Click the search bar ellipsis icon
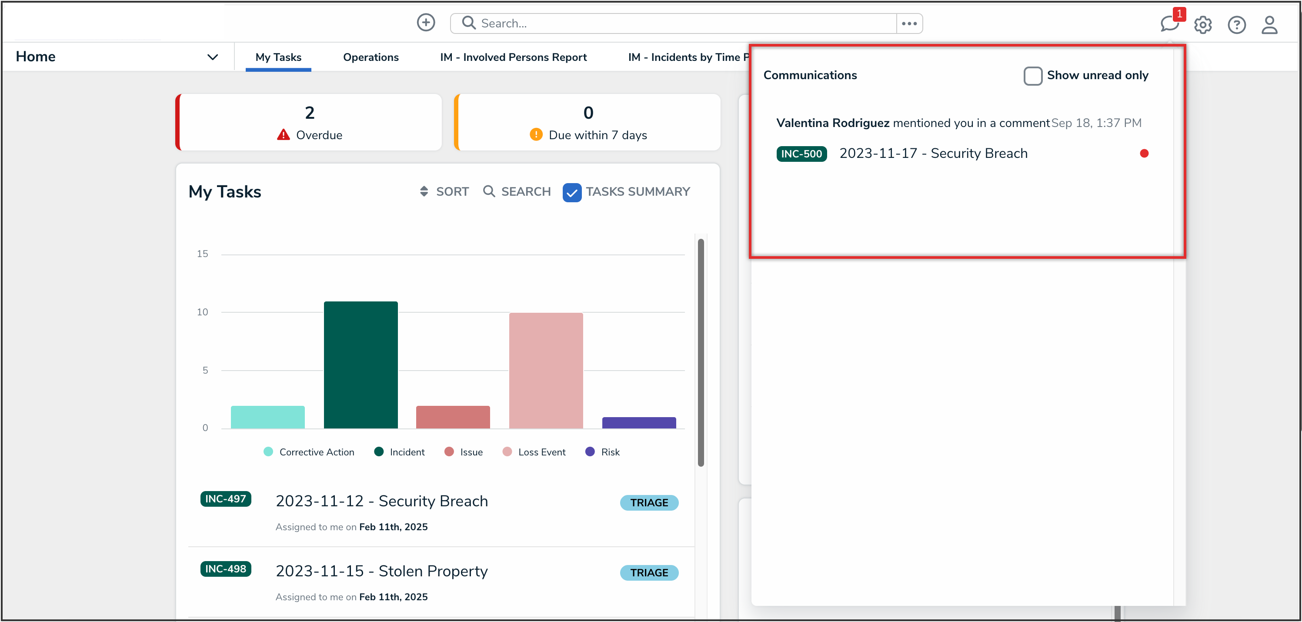This screenshot has height=622, width=1302. coord(909,23)
